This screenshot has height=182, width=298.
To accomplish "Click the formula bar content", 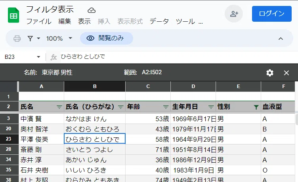I will coord(83,56).
